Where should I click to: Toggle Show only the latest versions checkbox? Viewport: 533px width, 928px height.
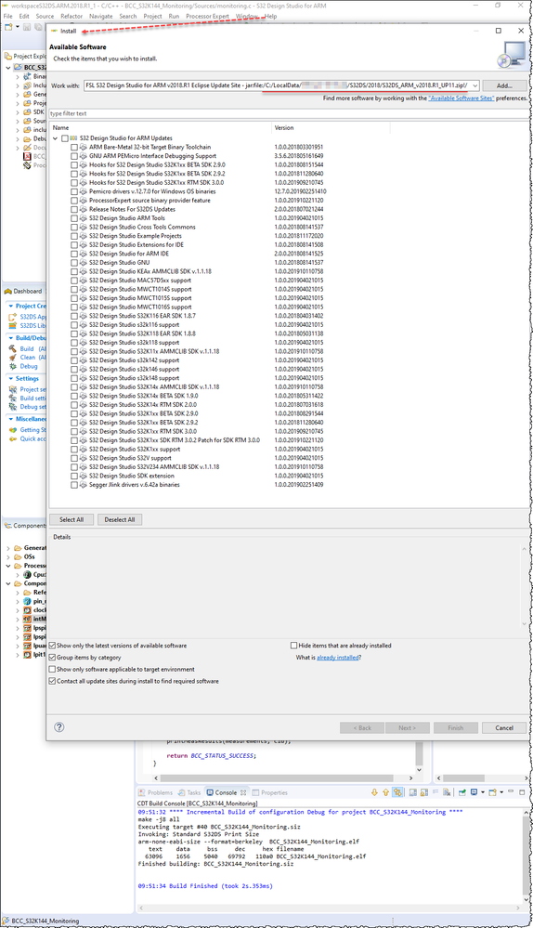pyautogui.click(x=52, y=646)
